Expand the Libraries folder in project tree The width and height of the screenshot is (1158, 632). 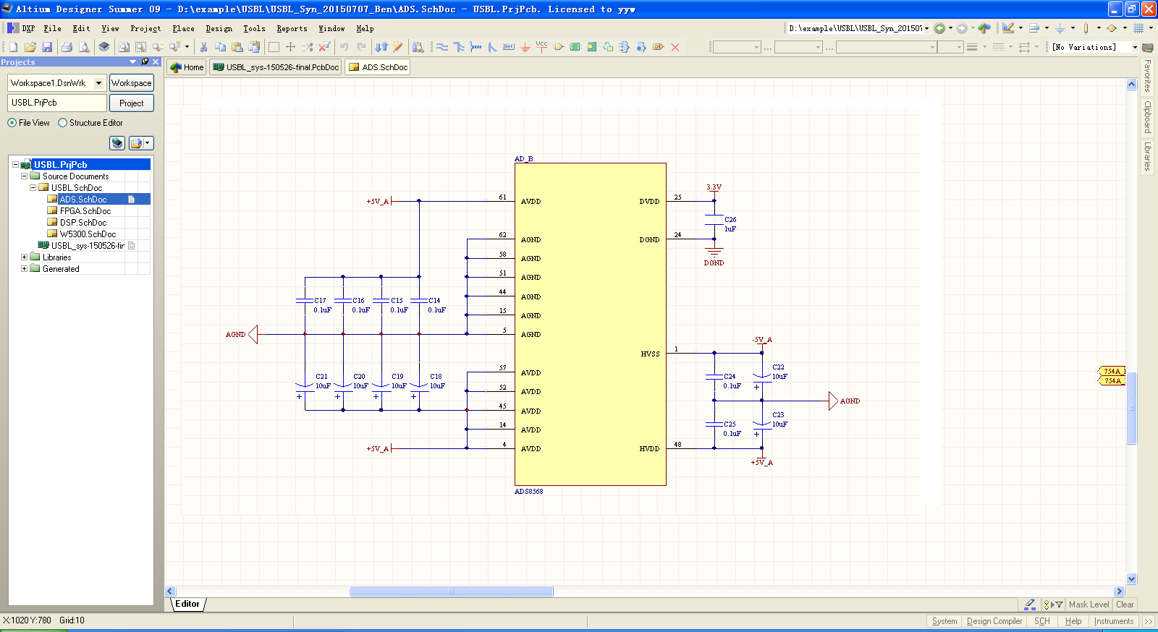24,257
